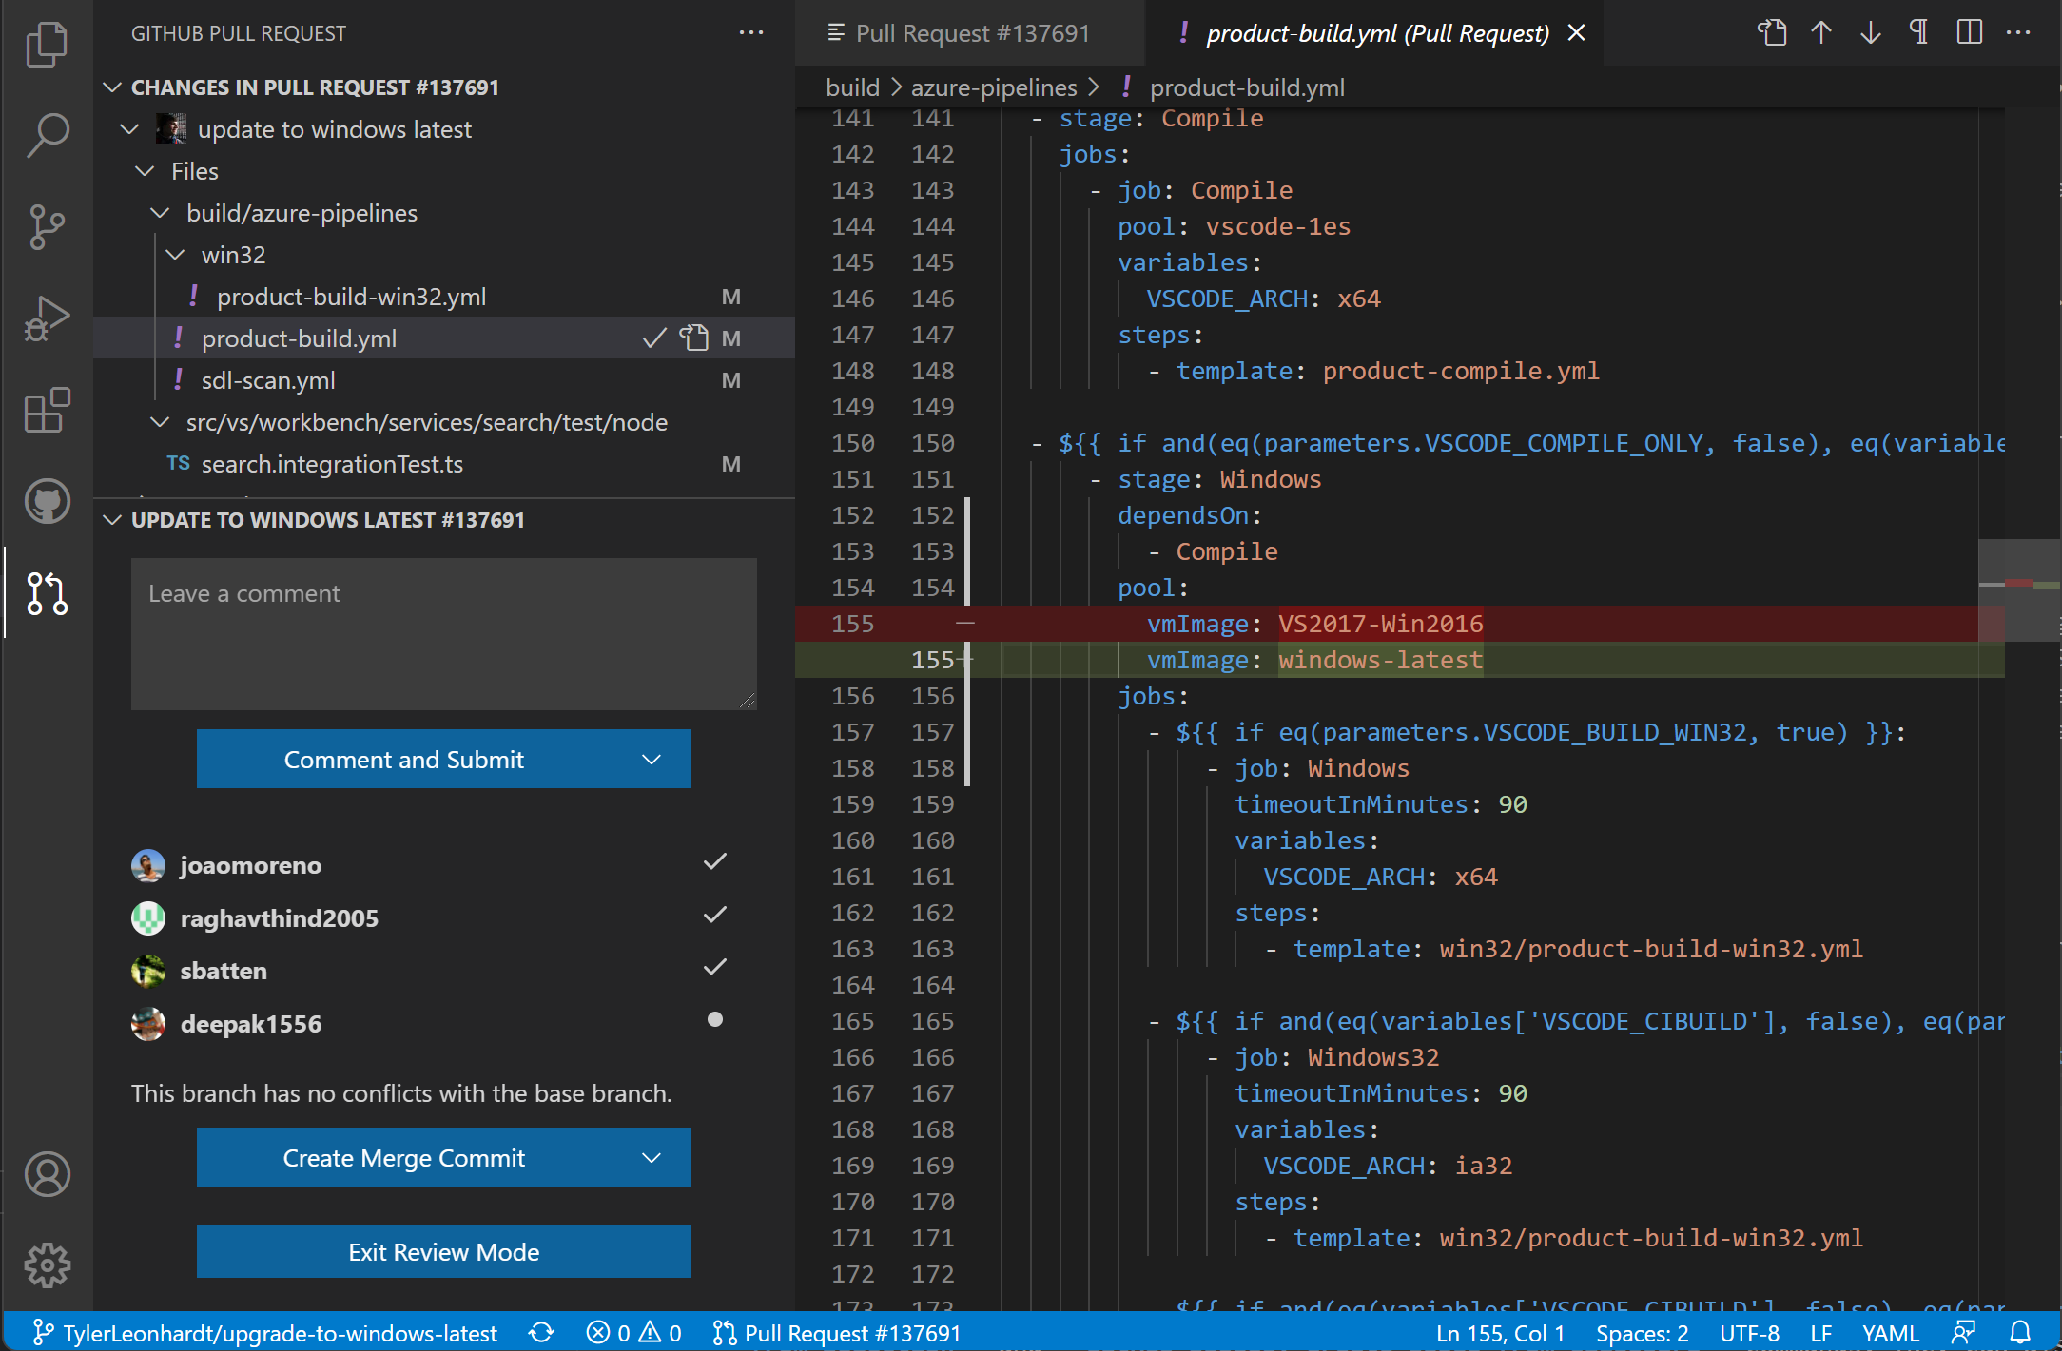
Task: Toggle approval checkmark for raghavthind2005
Action: pos(716,916)
